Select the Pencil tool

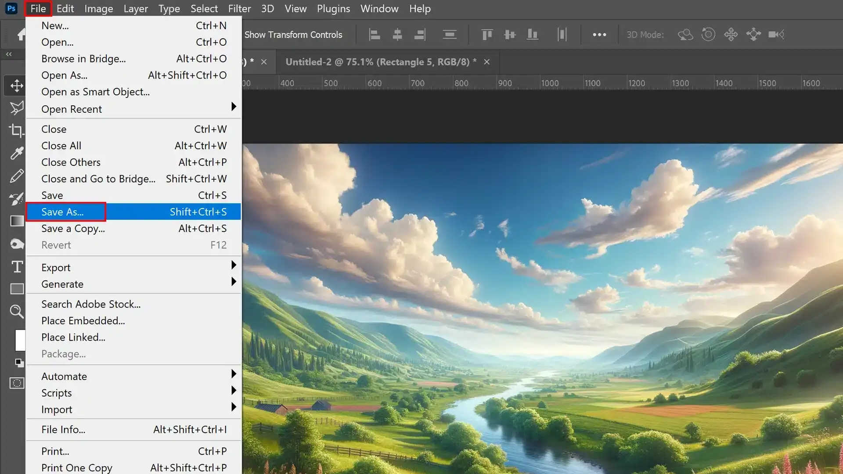[x=17, y=176]
